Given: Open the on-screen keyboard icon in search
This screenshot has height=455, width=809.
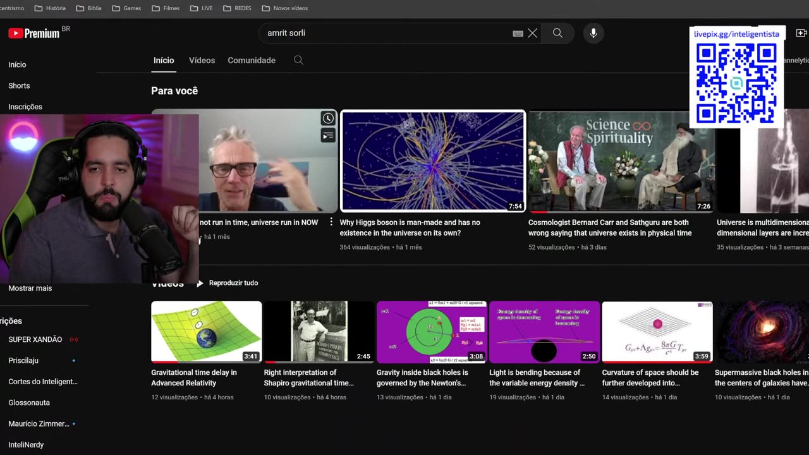Looking at the screenshot, I should [x=518, y=33].
